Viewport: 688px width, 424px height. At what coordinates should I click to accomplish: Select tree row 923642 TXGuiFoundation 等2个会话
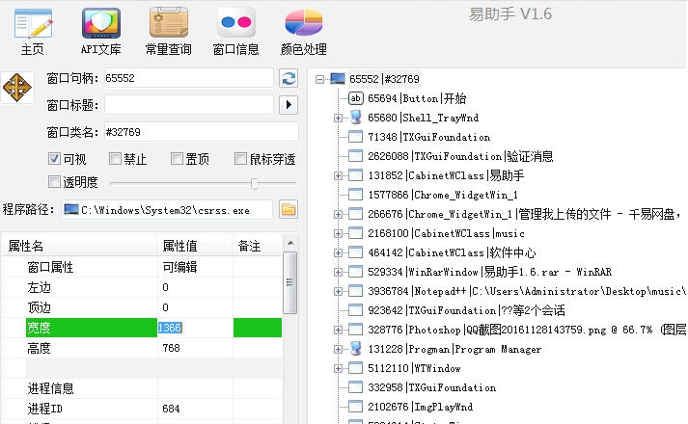466,310
